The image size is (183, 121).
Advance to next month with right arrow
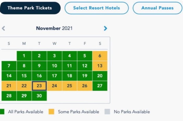pyautogui.click(x=105, y=28)
